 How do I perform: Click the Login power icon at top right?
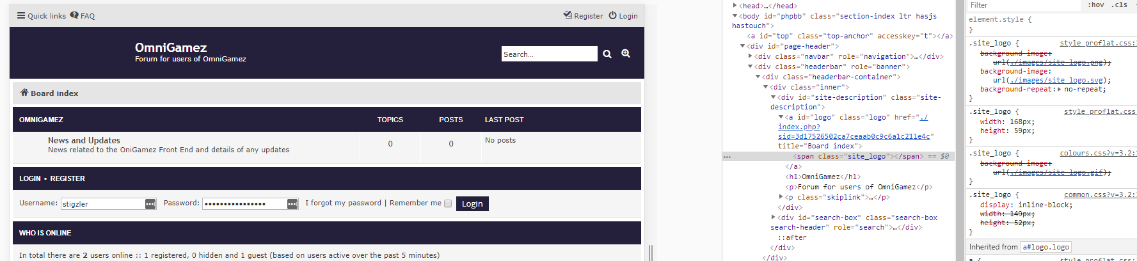click(612, 15)
